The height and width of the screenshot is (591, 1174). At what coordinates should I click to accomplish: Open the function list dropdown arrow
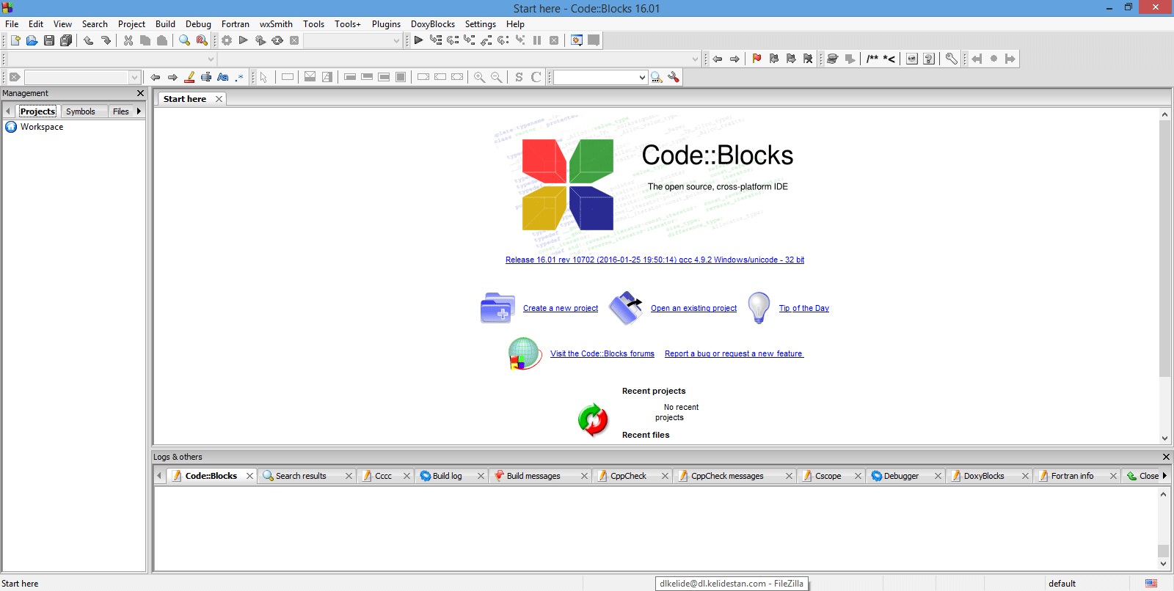pyautogui.click(x=695, y=59)
